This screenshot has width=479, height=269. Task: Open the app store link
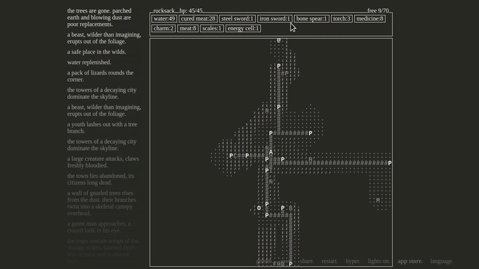tap(410, 261)
